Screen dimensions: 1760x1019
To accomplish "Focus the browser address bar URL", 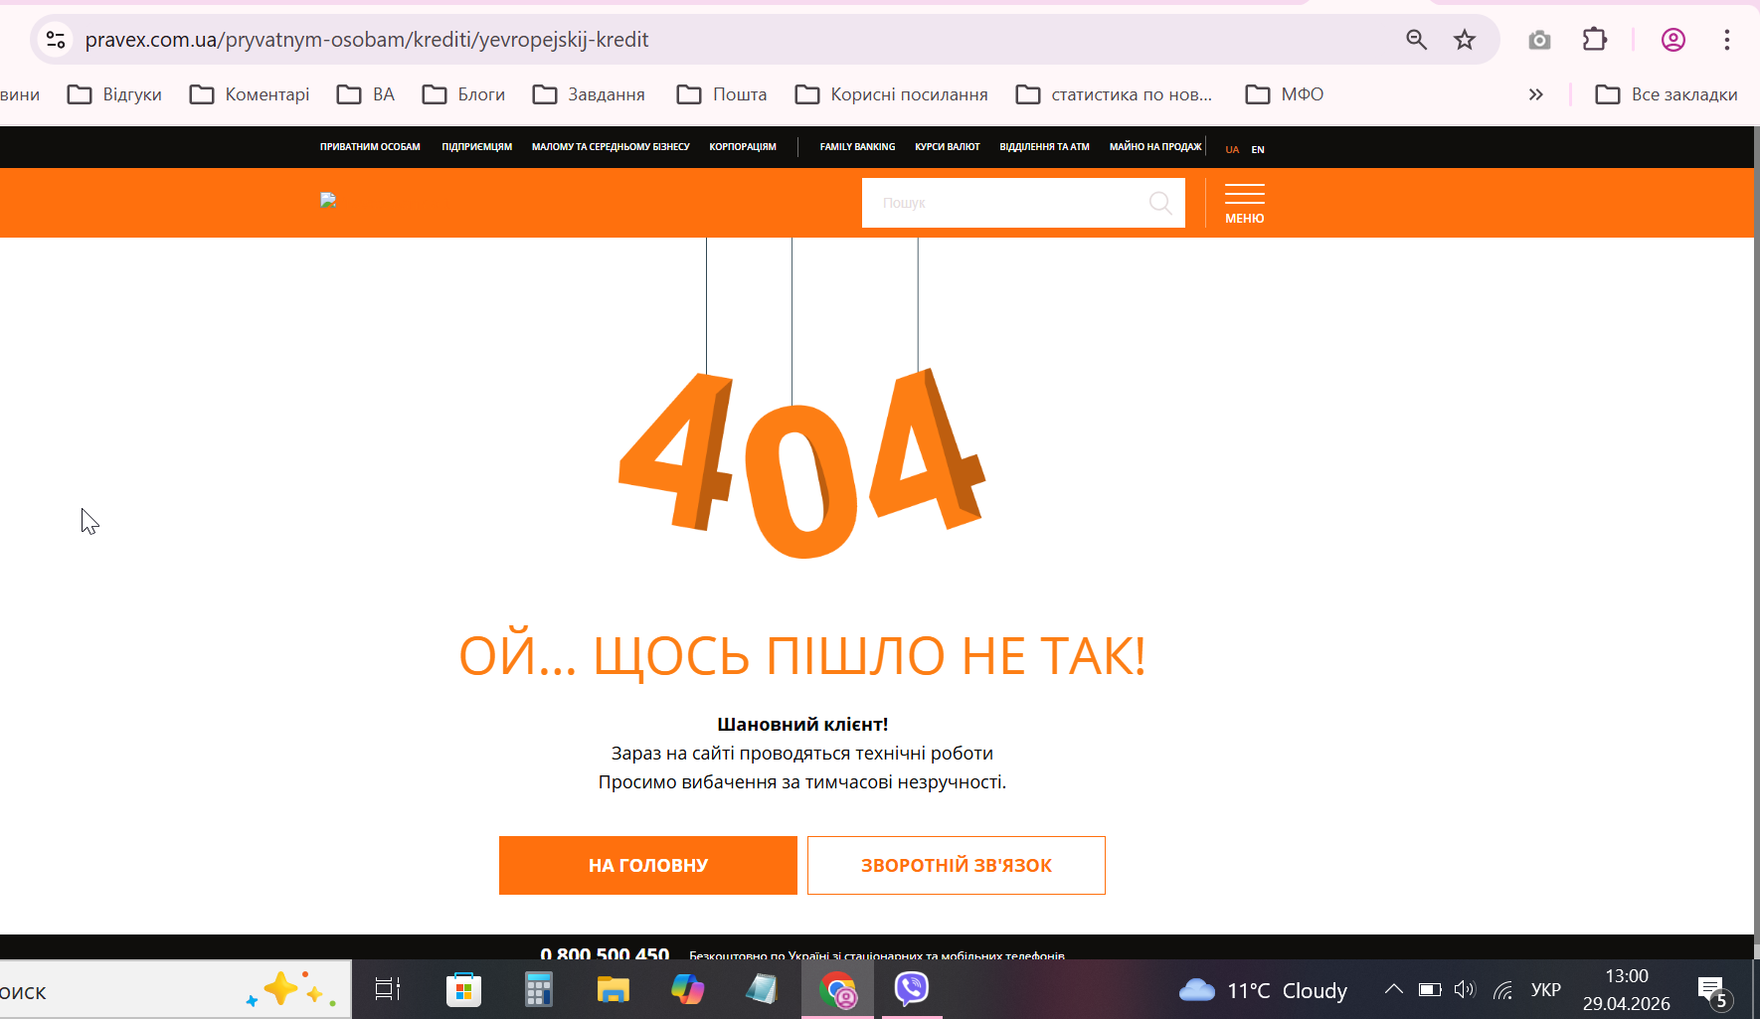I will pyautogui.click(x=367, y=40).
